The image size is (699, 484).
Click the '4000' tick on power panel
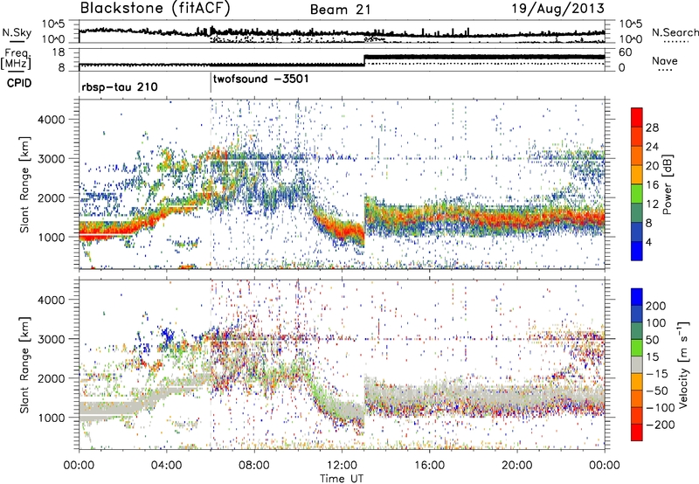(51, 120)
